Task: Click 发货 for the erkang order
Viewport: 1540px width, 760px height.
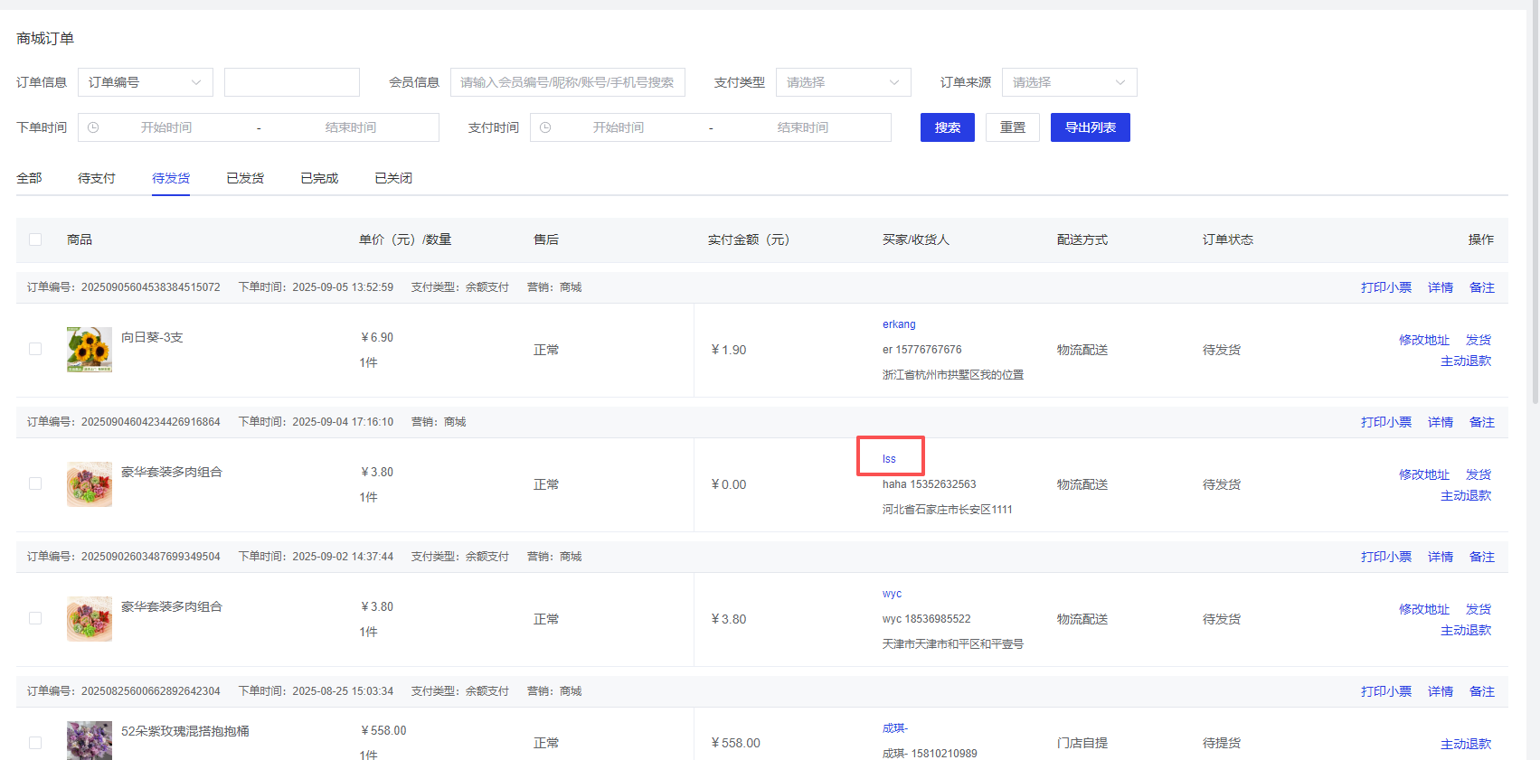Action: 1479,340
